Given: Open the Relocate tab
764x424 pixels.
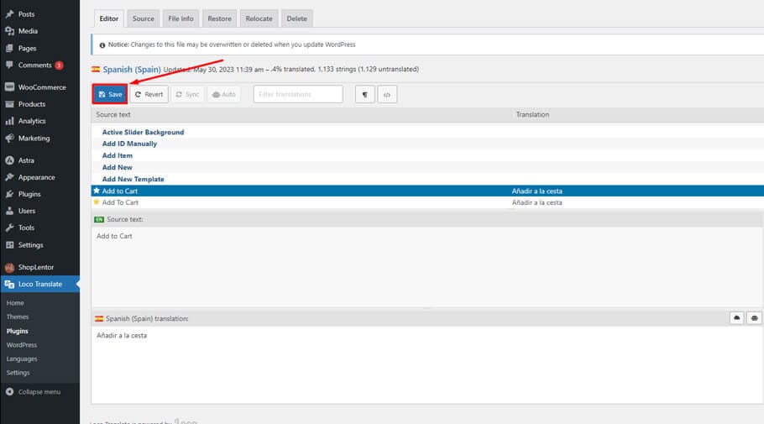Looking at the screenshot, I should [259, 18].
